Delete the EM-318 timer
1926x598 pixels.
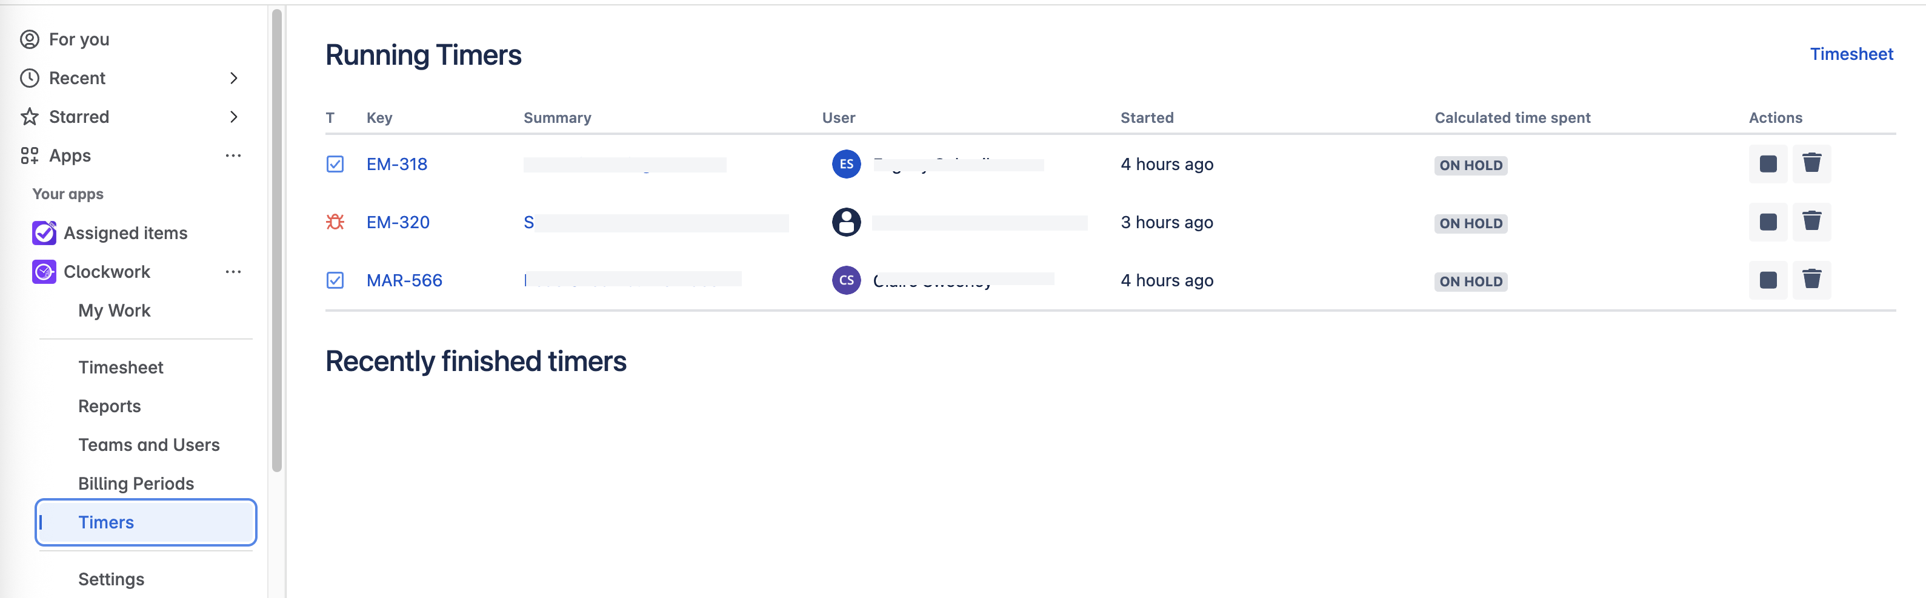(x=1811, y=164)
